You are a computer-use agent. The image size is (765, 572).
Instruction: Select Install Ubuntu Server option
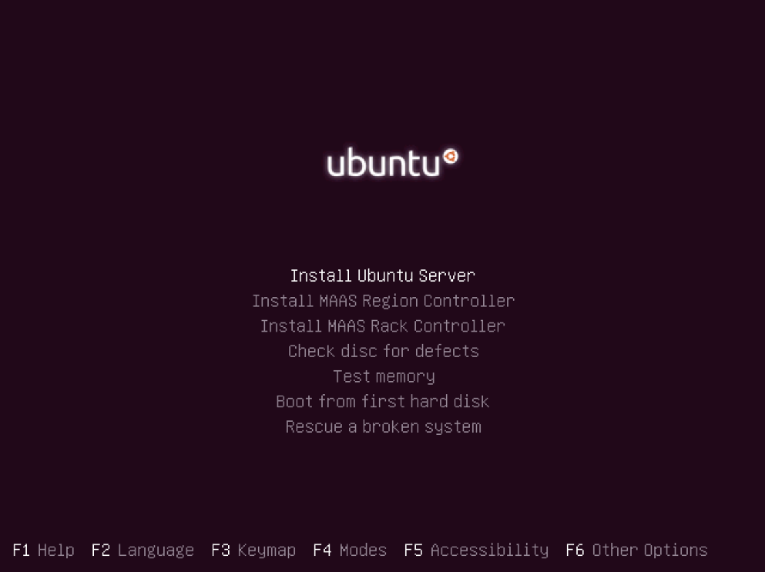[382, 275]
